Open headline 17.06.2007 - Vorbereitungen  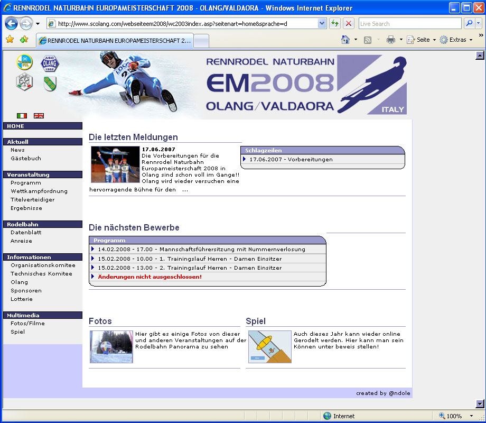point(291,160)
